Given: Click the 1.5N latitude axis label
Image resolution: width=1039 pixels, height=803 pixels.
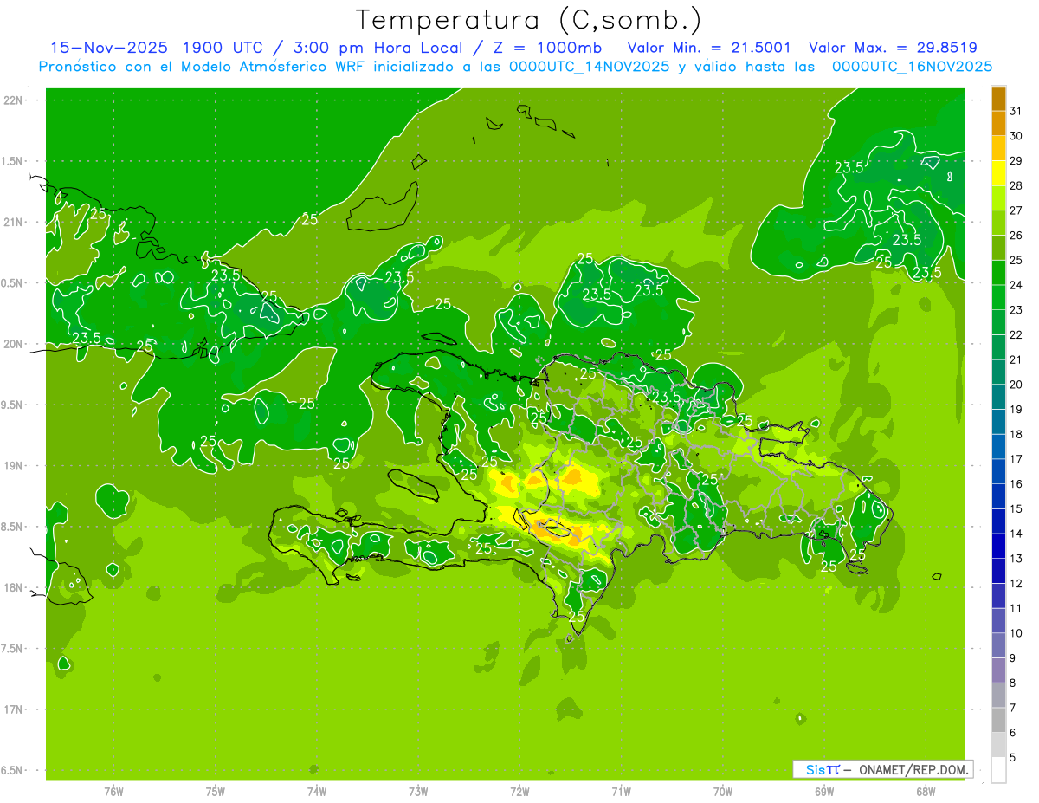Looking at the screenshot, I should (13, 161).
